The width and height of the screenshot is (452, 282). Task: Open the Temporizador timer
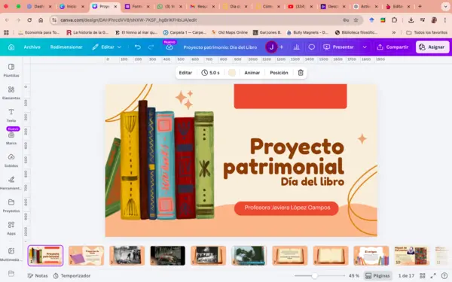(x=72, y=276)
